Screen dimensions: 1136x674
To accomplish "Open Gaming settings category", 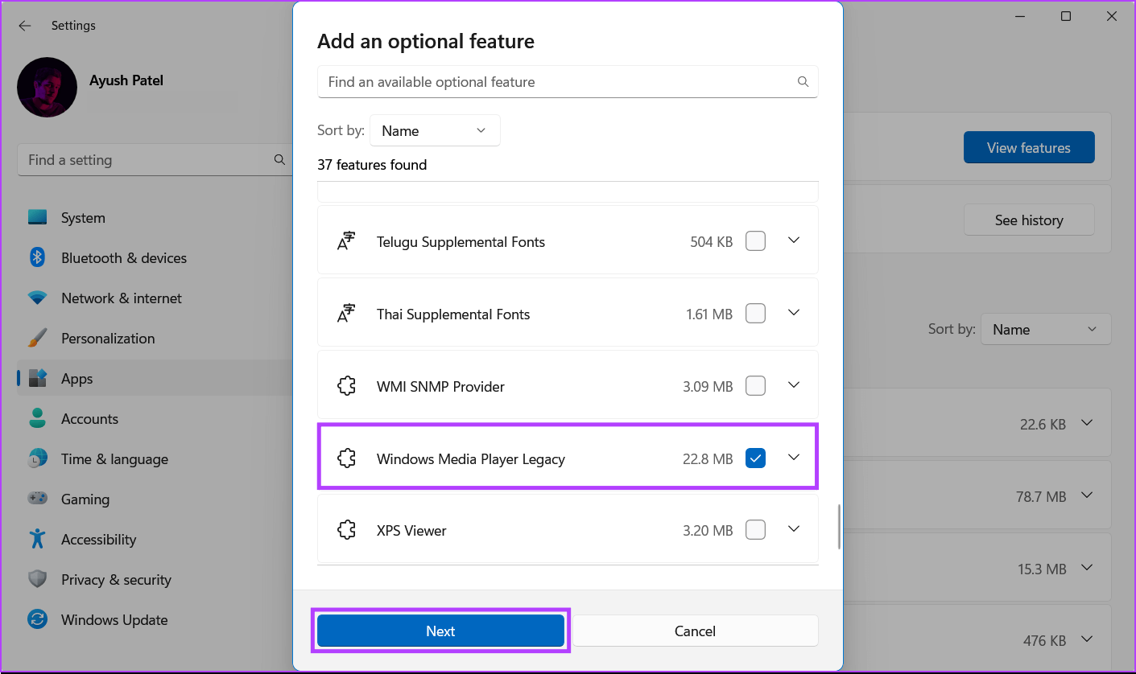I will (155, 499).
